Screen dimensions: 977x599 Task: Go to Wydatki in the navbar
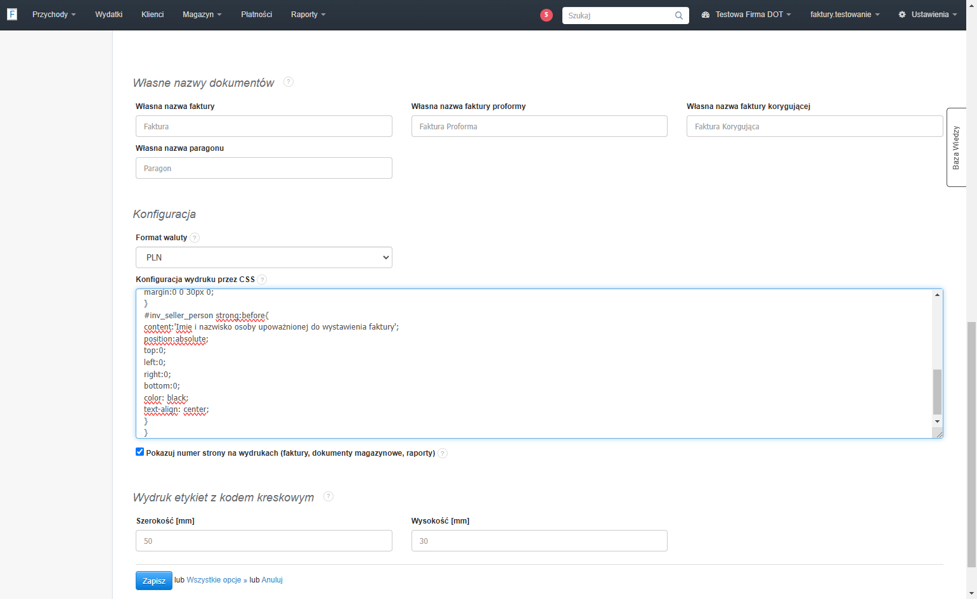(109, 15)
